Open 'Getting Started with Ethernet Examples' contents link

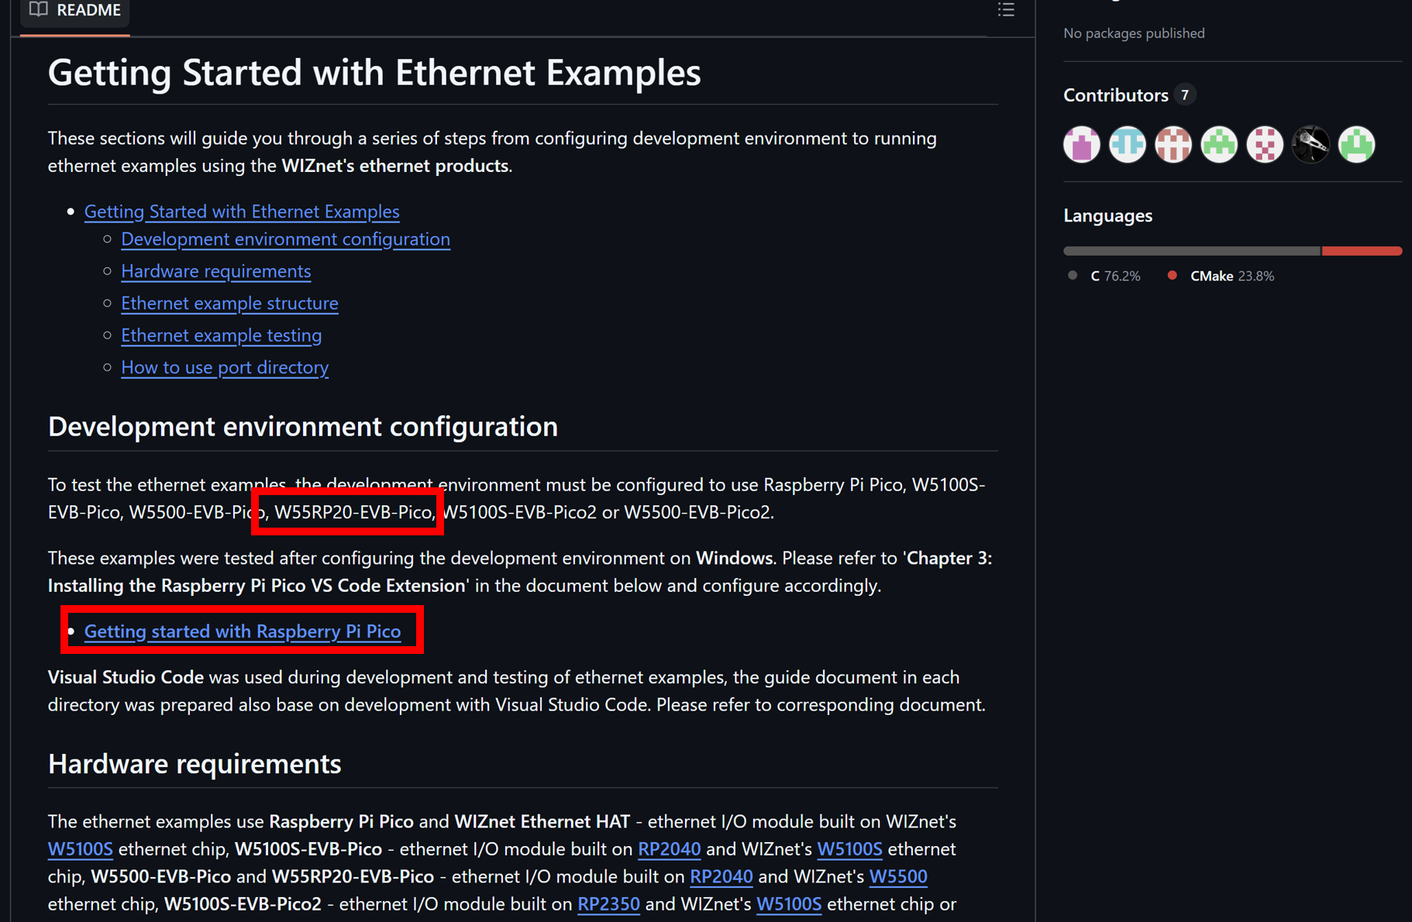tap(242, 212)
